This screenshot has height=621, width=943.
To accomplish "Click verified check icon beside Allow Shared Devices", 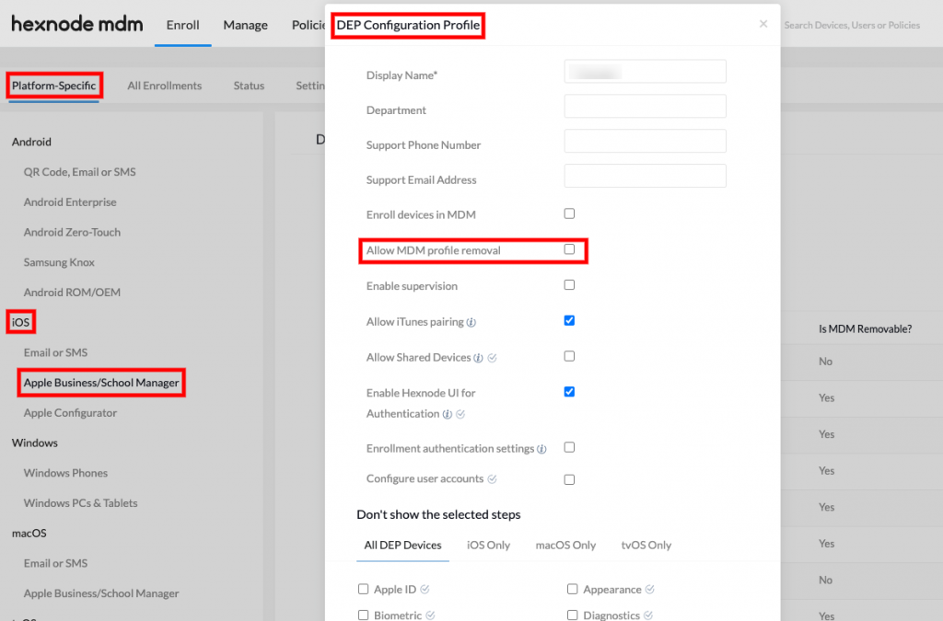I will click(x=492, y=358).
